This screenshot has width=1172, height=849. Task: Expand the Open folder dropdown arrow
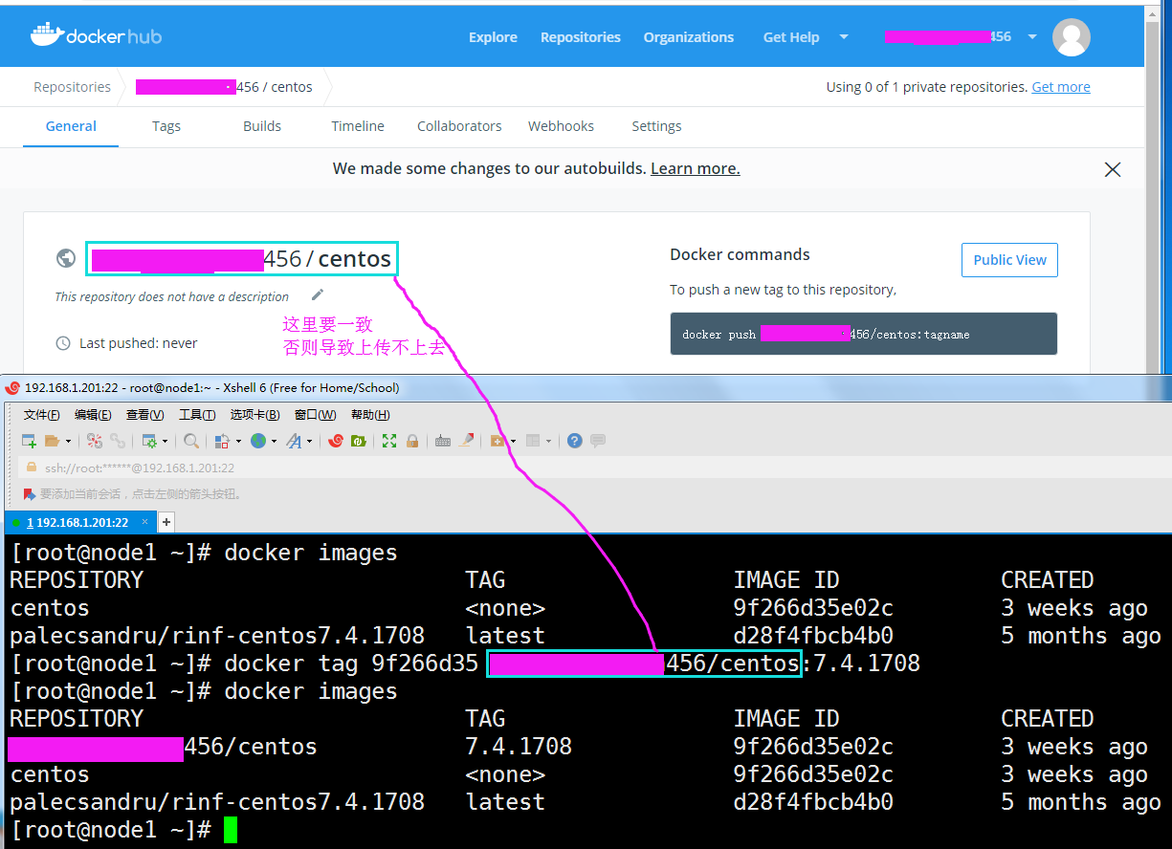[68, 442]
